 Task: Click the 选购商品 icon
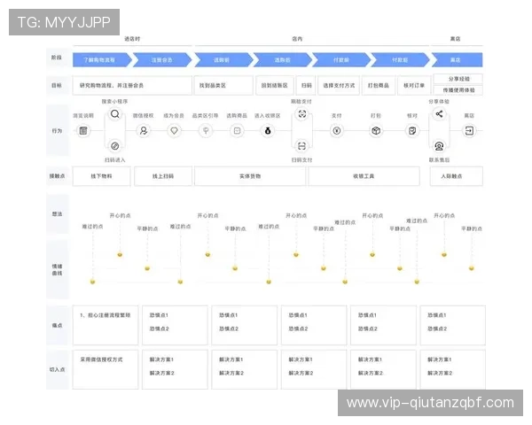(237, 130)
